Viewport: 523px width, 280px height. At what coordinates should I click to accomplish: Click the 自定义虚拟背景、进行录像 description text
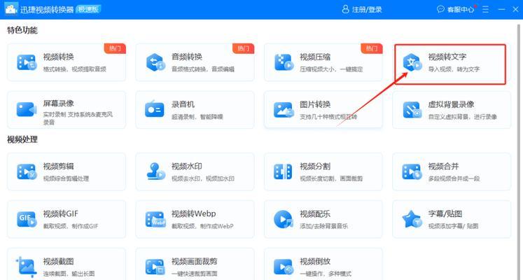click(x=463, y=117)
